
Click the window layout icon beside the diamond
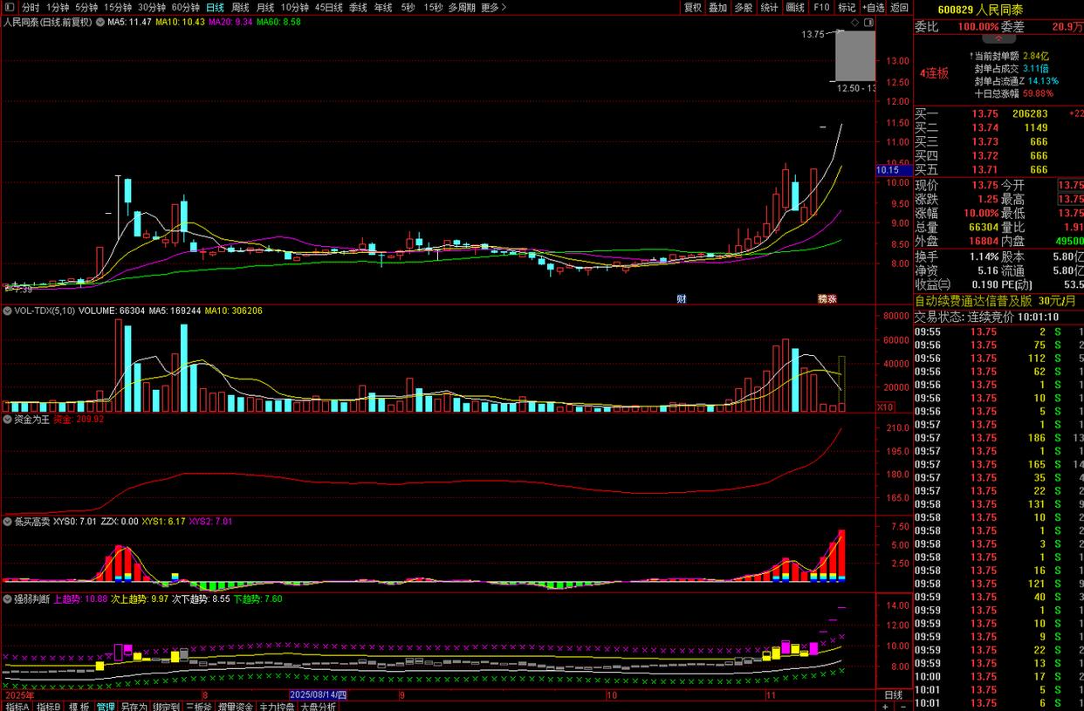tap(867, 21)
